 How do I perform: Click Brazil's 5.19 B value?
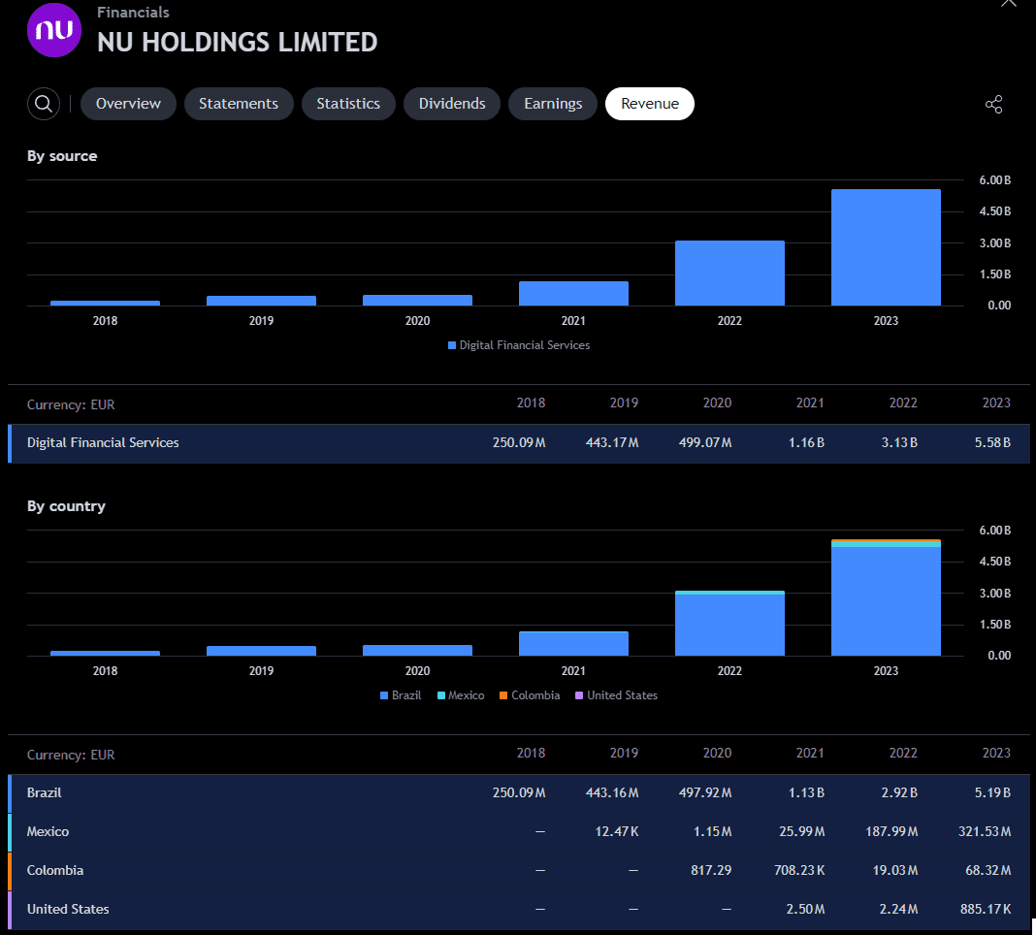click(x=992, y=792)
